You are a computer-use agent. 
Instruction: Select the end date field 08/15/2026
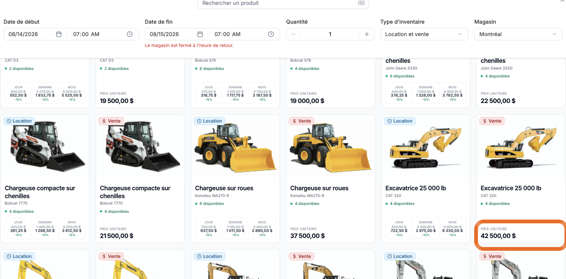pyautogui.click(x=164, y=34)
